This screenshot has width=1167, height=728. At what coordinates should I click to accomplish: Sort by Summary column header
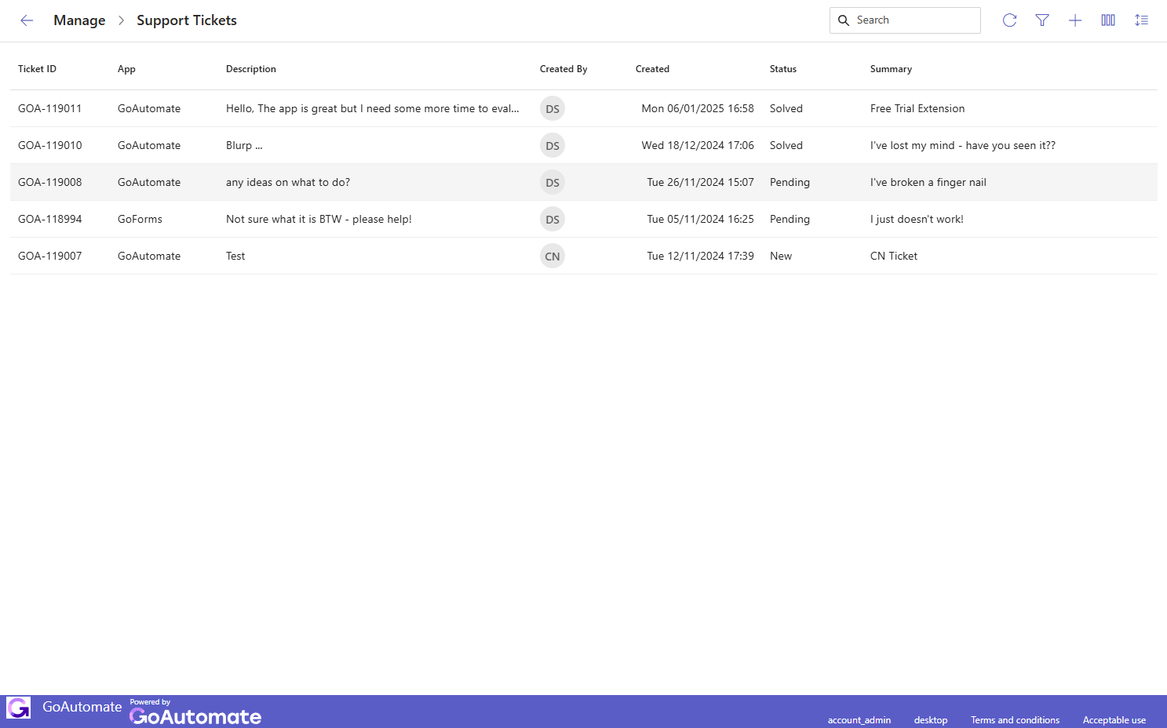coord(891,69)
